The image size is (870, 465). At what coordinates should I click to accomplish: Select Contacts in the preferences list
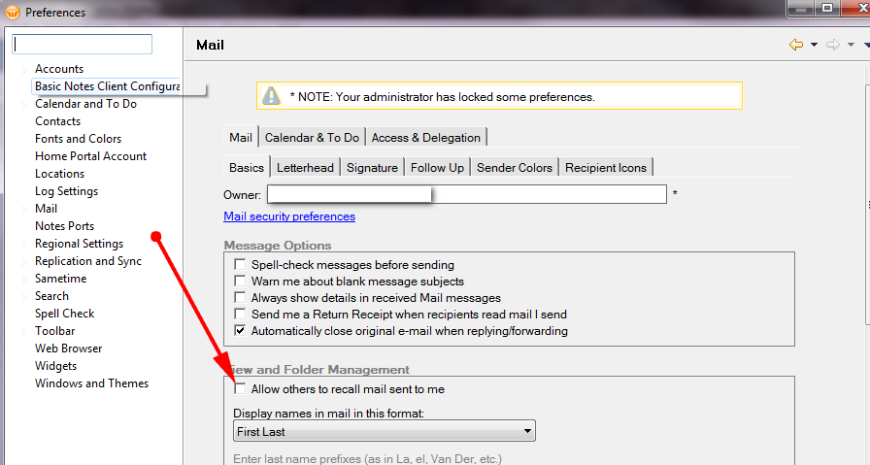coord(57,121)
